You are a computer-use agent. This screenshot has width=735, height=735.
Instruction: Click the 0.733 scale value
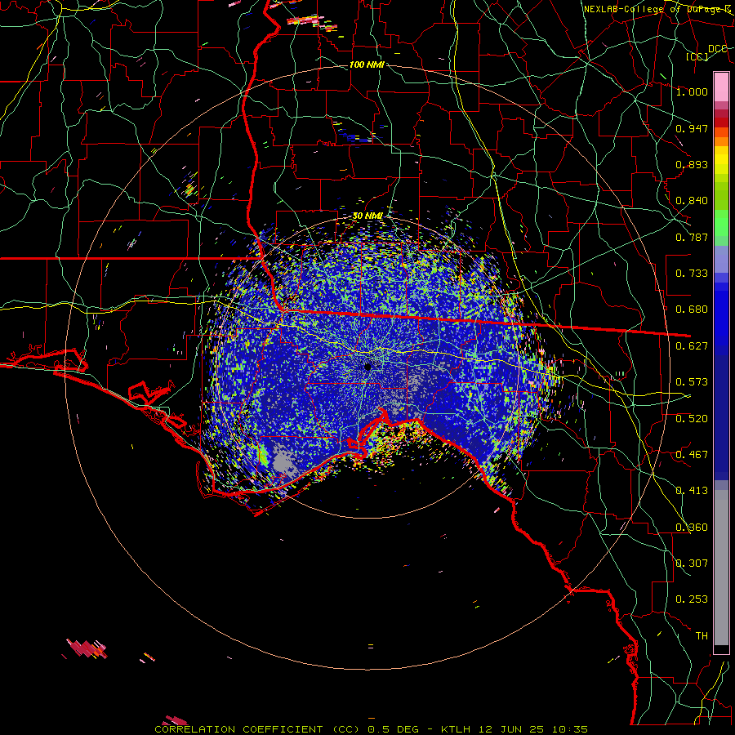point(692,274)
